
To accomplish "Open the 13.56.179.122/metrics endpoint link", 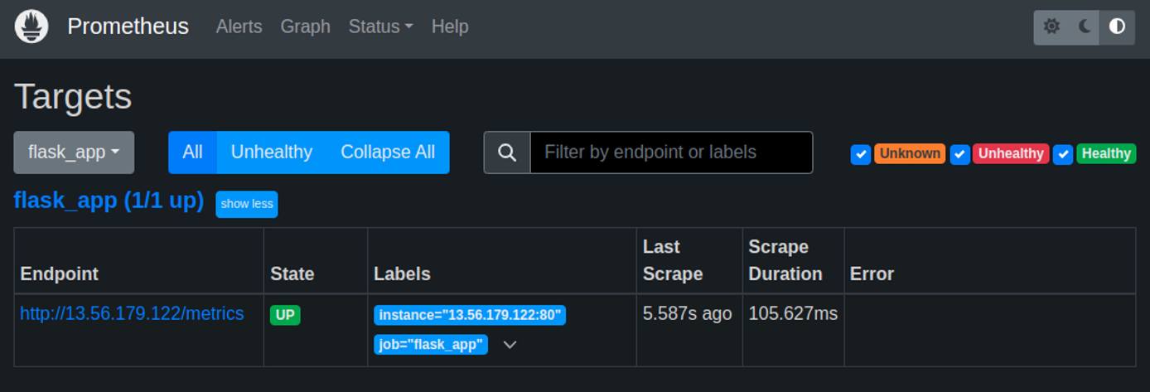I will 132,313.
